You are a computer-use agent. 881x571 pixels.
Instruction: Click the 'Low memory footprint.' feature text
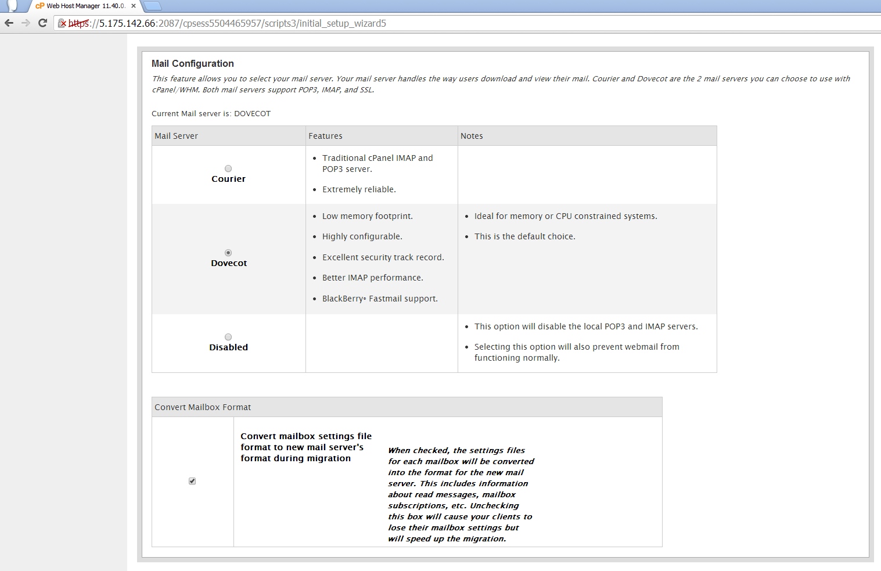coord(368,216)
